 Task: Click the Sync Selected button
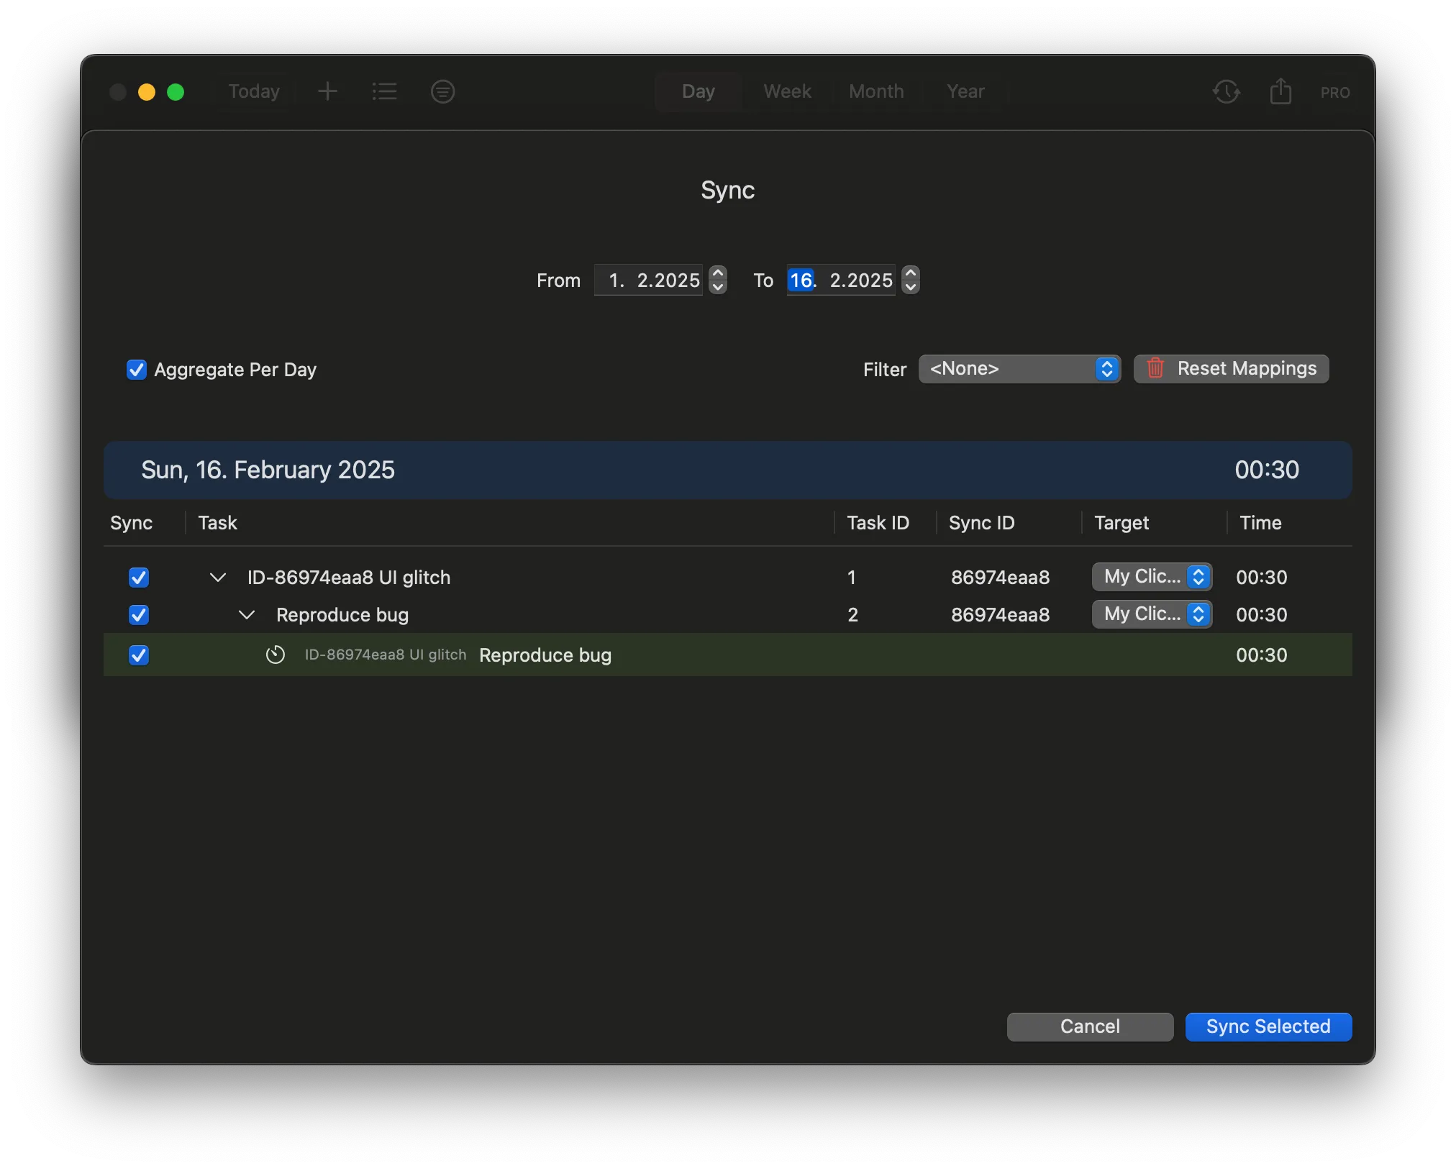(1268, 1026)
